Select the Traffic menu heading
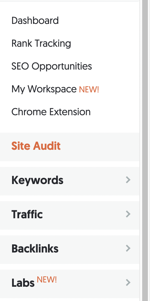150x301 pixels. (x=27, y=214)
